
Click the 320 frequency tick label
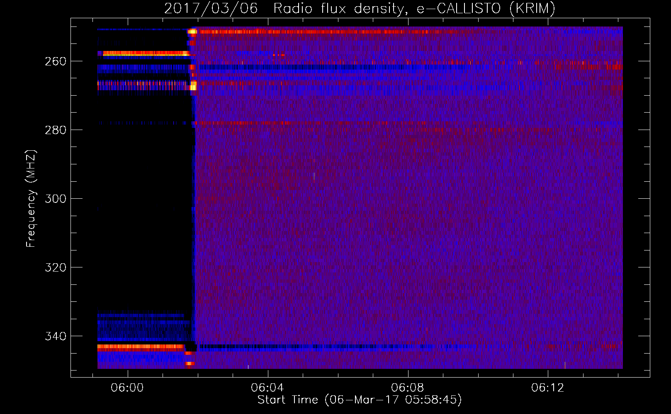point(56,267)
